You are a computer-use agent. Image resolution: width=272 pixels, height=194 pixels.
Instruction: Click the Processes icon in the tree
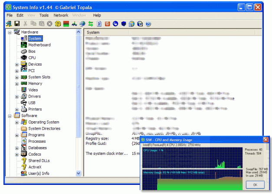click(24, 141)
